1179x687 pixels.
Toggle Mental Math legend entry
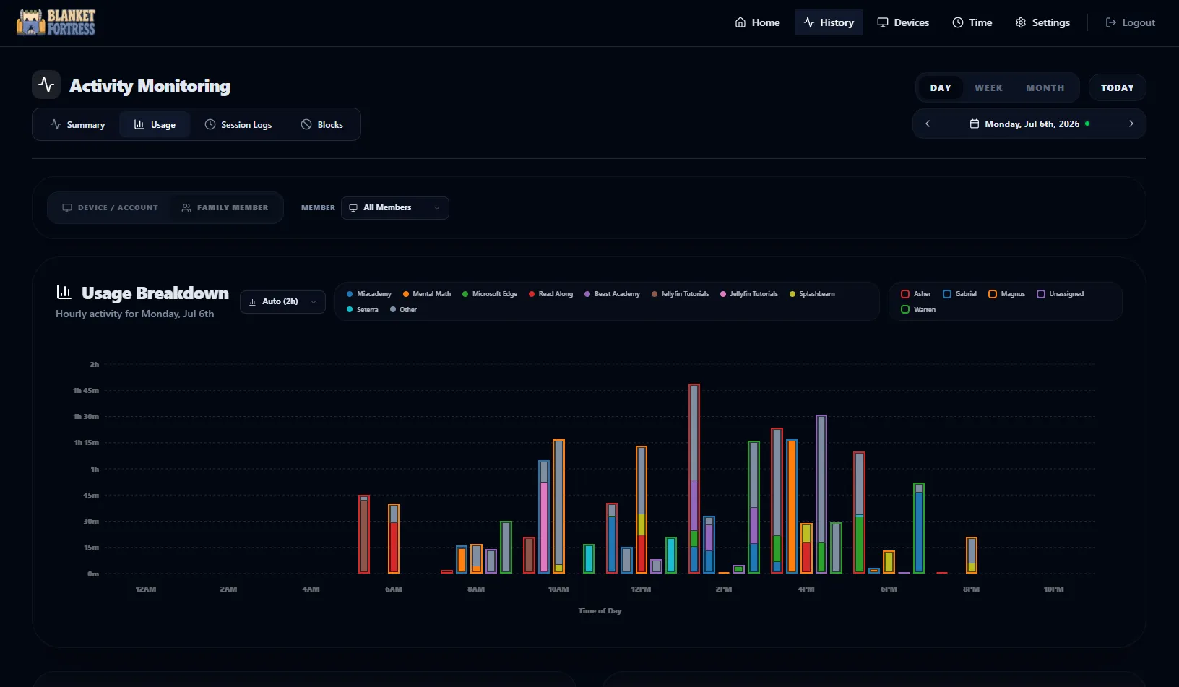427,294
